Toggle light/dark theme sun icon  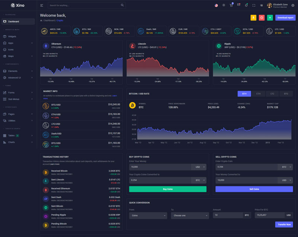tap(223, 5)
